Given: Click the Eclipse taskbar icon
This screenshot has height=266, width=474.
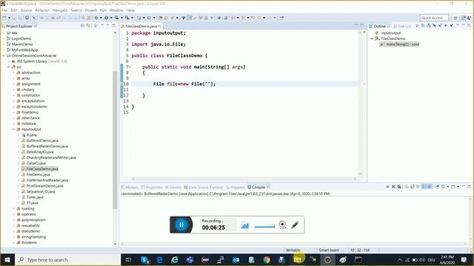Looking at the screenshot, I should tap(327, 259).
